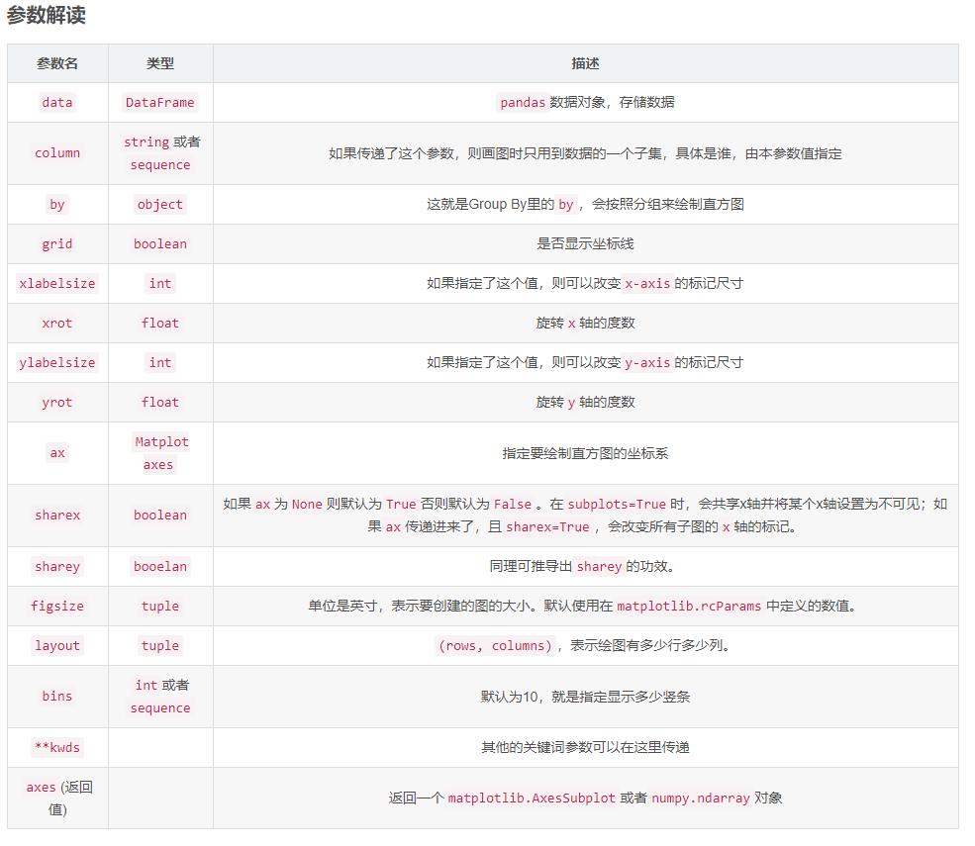This screenshot has width=975, height=846.
Task: Click the grid parameter name
Action: pyautogui.click(x=56, y=243)
